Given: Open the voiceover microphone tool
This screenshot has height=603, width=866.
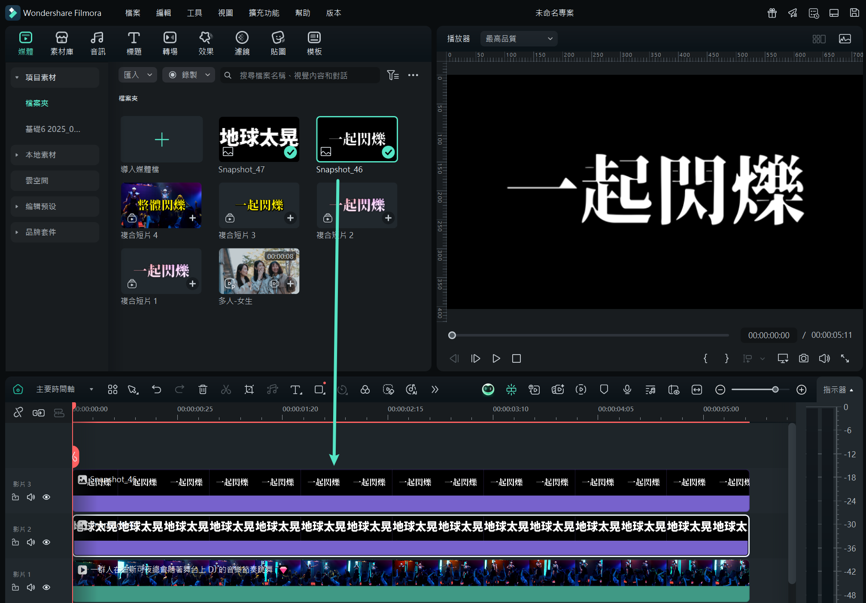Looking at the screenshot, I should pyautogui.click(x=627, y=389).
